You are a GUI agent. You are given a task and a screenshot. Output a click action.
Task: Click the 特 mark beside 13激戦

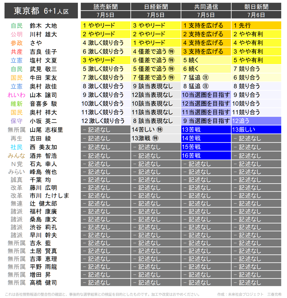tap(155, 138)
